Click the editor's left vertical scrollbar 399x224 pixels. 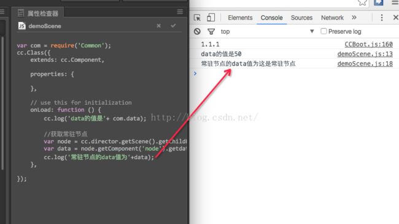[2, 103]
